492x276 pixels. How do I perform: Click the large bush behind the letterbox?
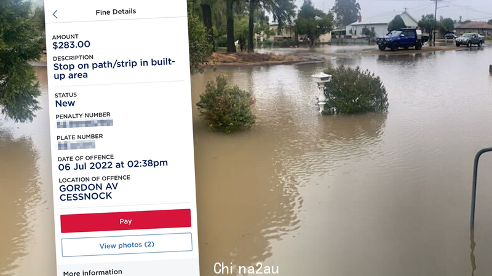356,90
